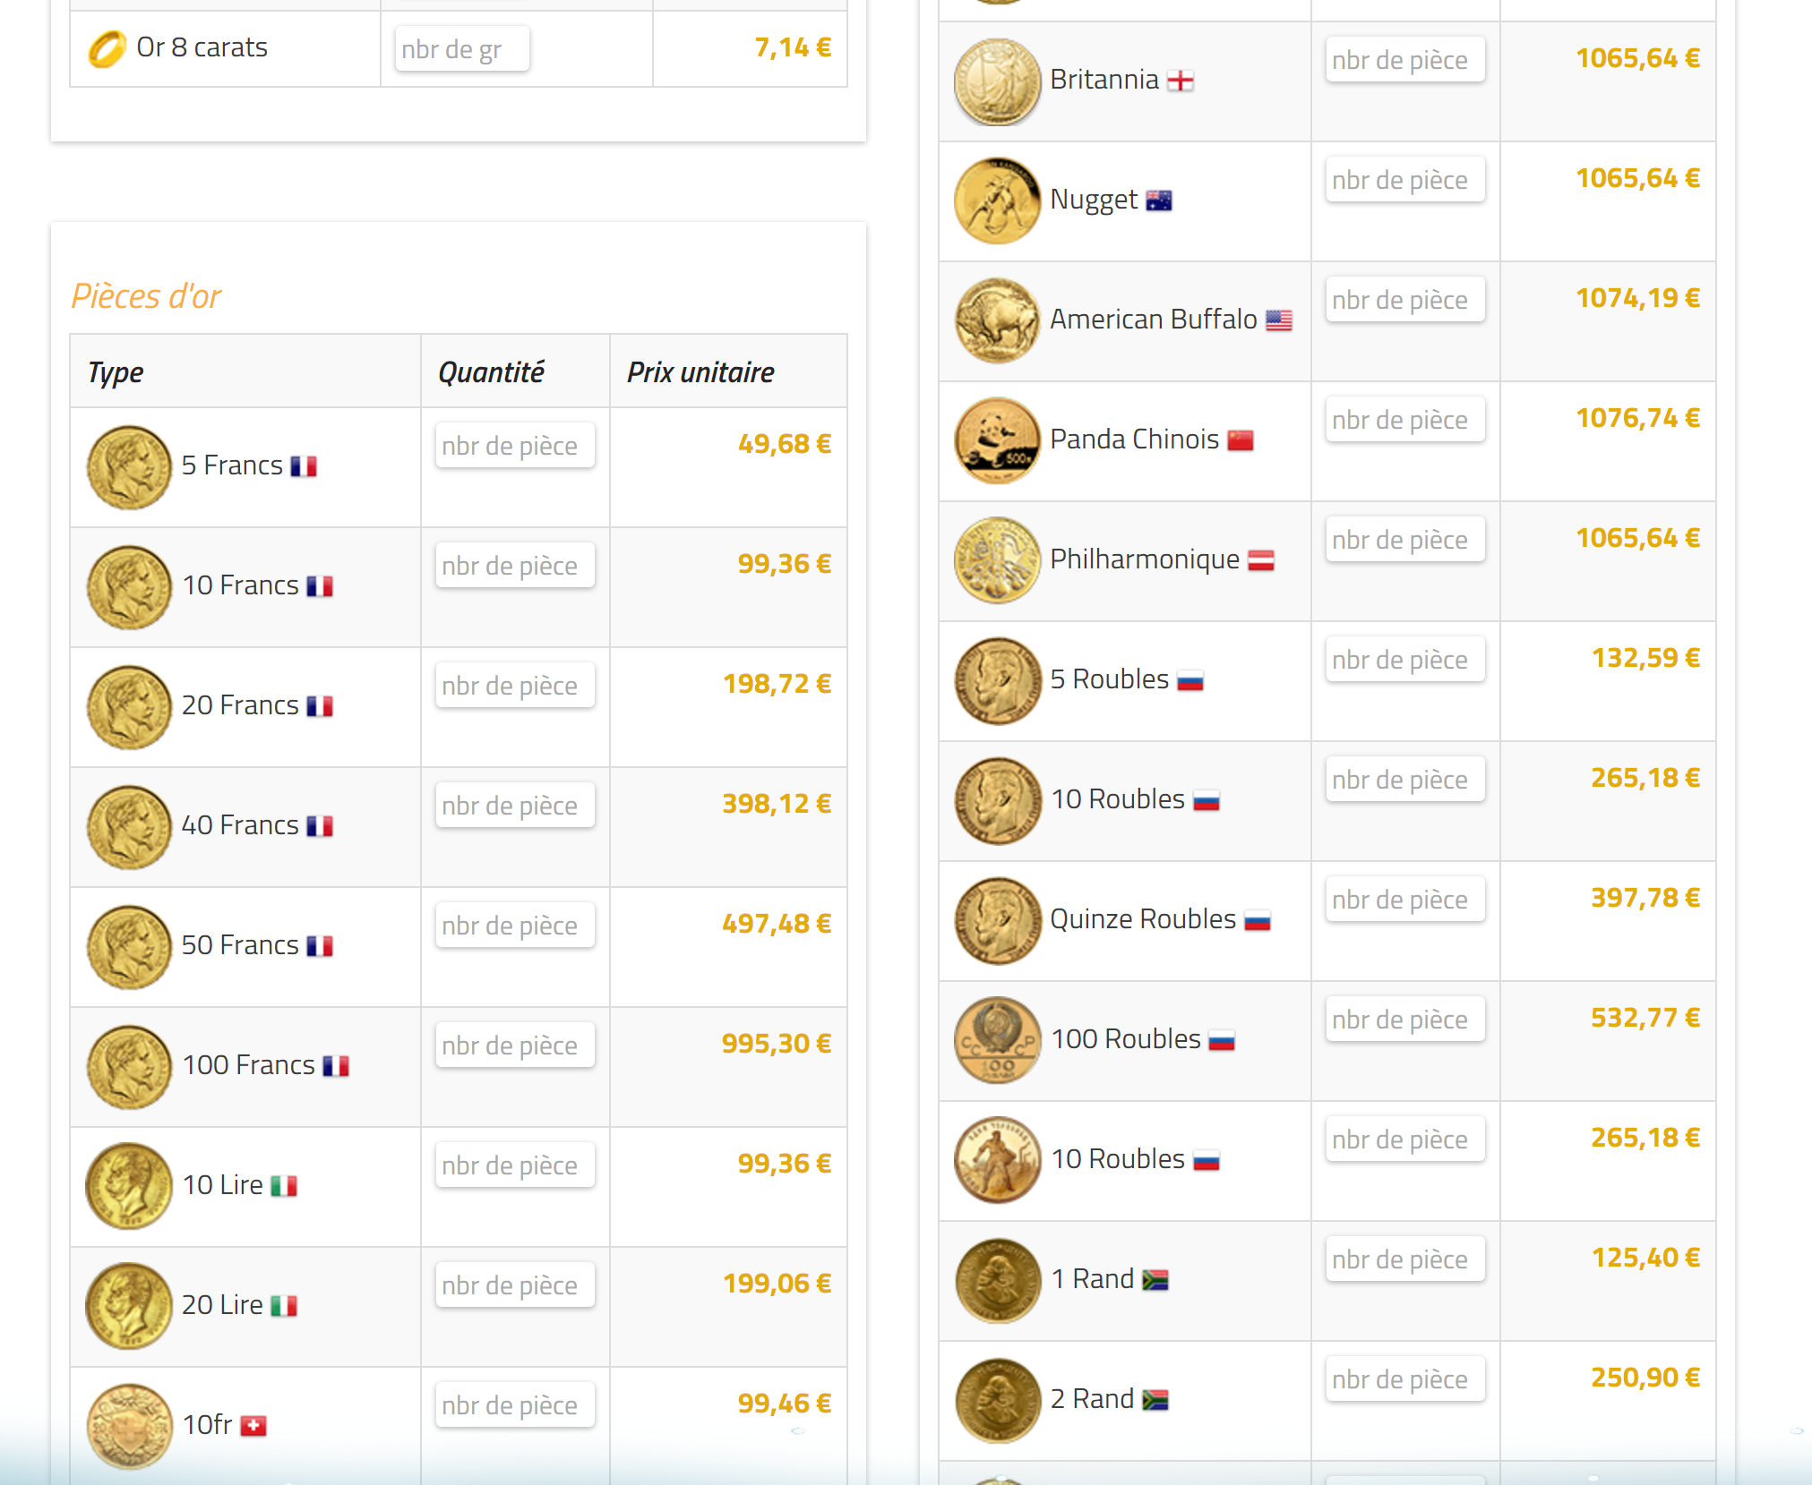This screenshot has width=1812, height=1485.
Task: Click the 5 Francs coin thumbnail
Action: (x=128, y=466)
